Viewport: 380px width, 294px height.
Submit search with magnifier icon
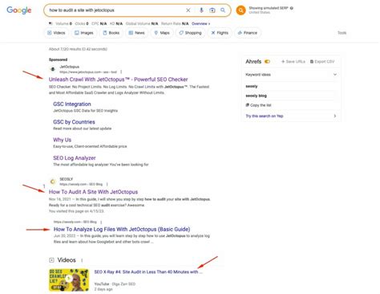click(223, 10)
